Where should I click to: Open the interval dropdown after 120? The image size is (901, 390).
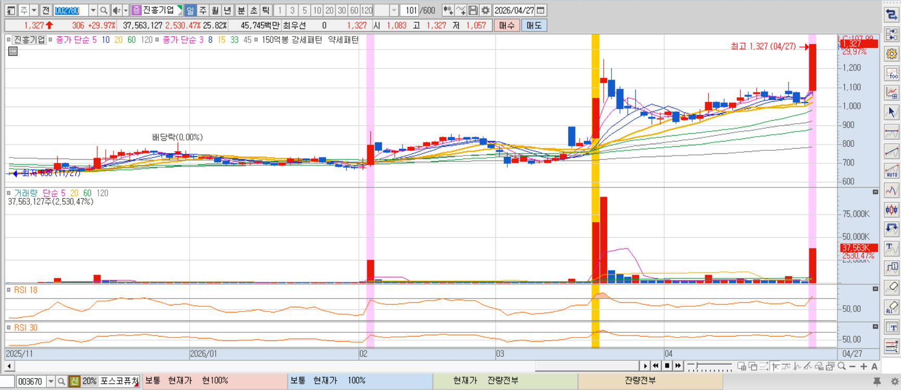tap(394, 10)
